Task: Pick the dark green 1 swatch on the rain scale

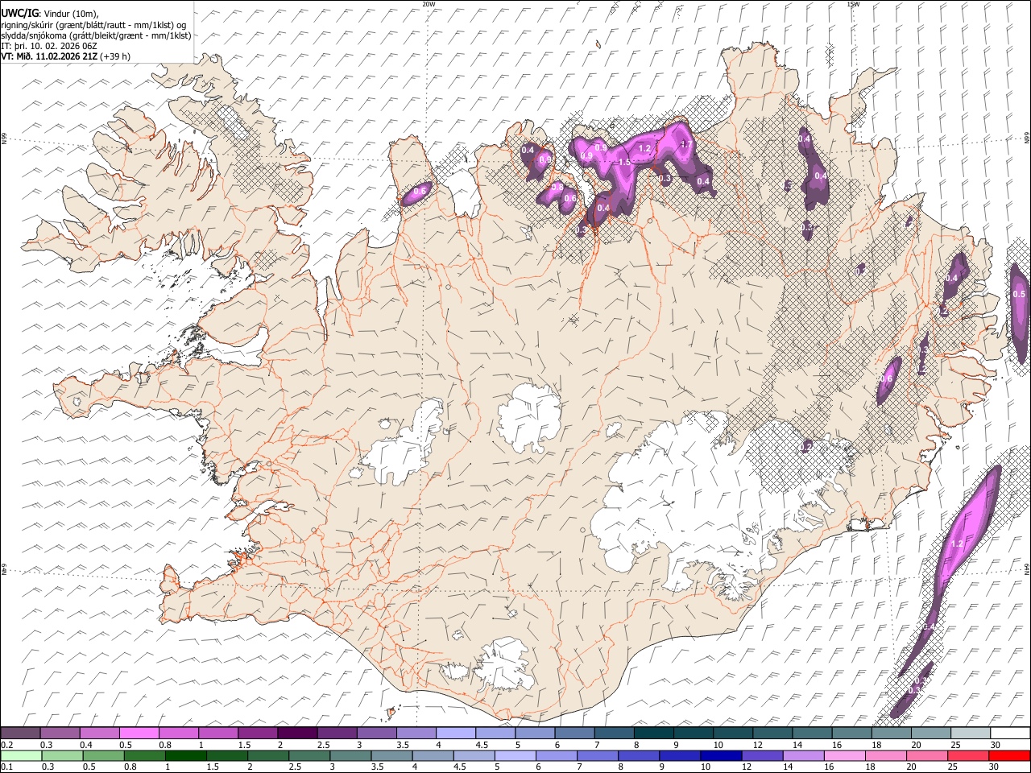Action: [186, 755]
